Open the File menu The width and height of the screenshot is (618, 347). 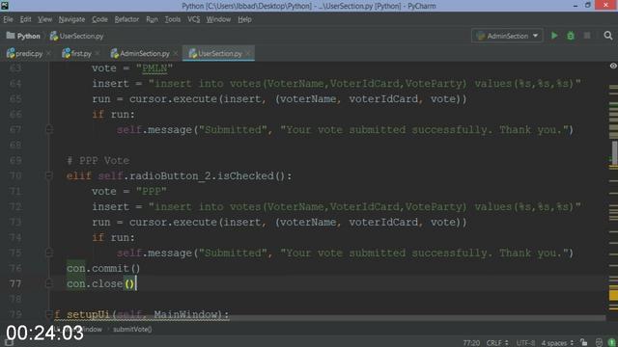click(x=9, y=19)
